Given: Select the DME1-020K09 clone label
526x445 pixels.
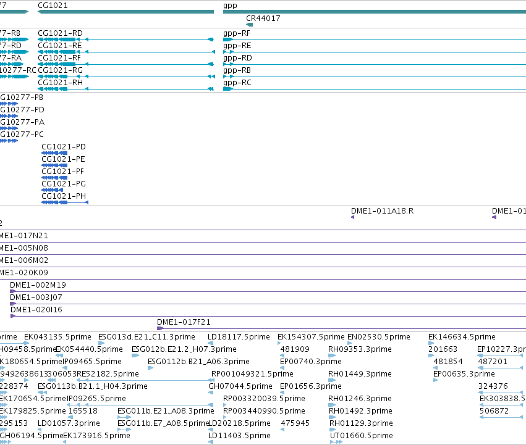Looking at the screenshot, I should click(x=24, y=273).
